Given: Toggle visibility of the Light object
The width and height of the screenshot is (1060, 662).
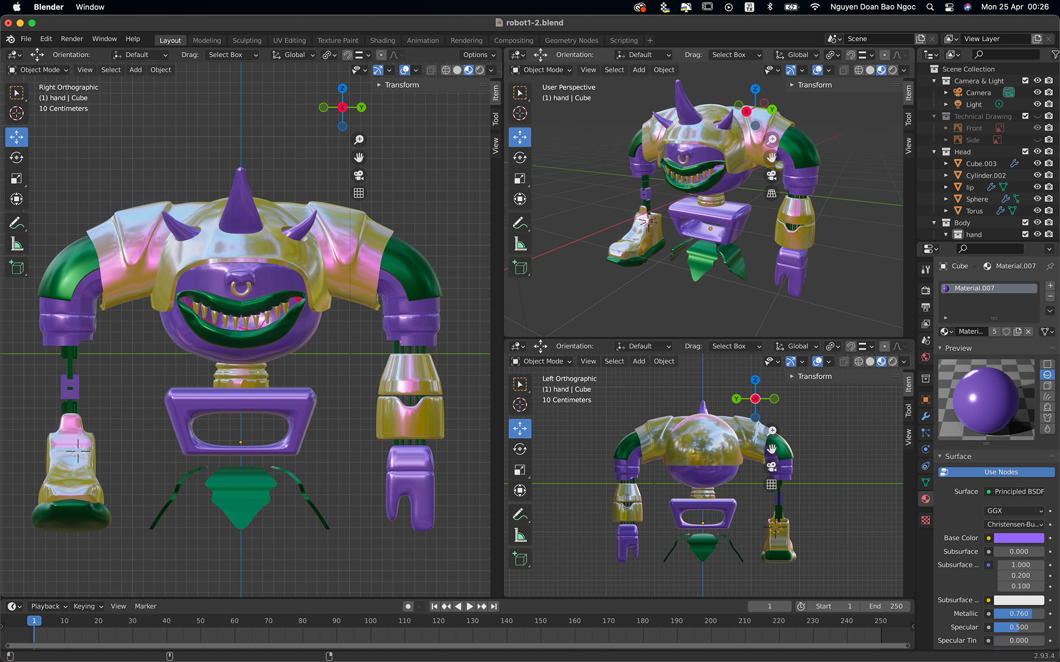Looking at the screenshot, I should (x=1037, y=104).
